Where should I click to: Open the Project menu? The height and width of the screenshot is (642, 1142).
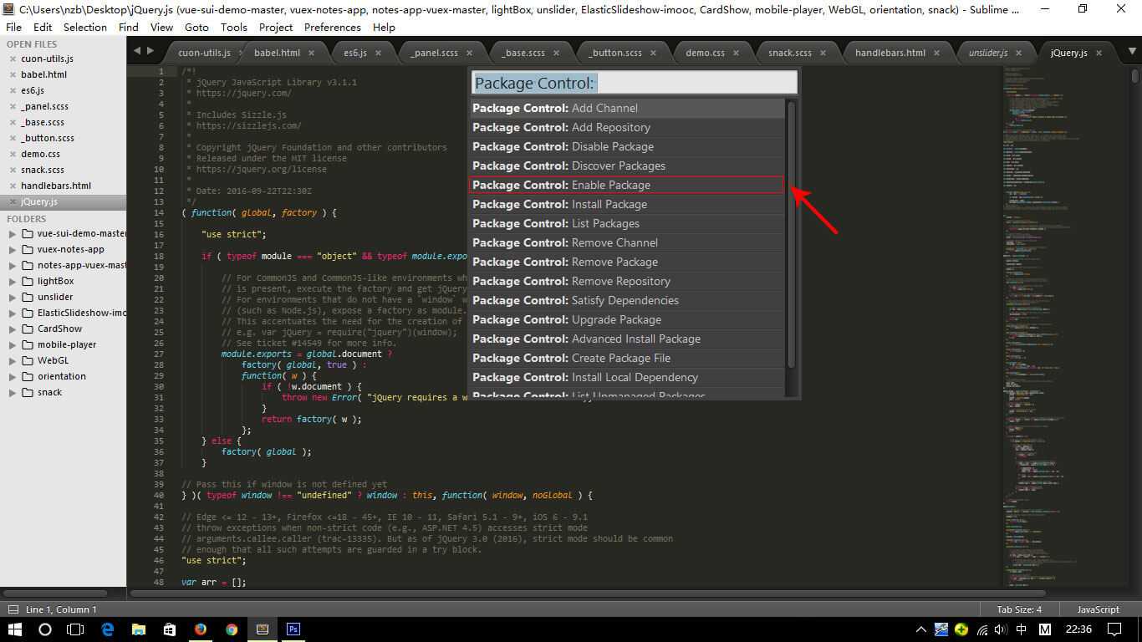276,27
